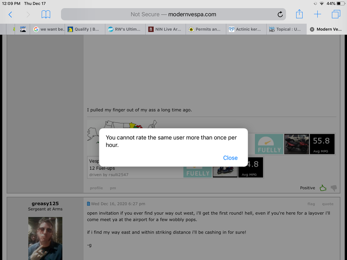Flag greasy125's post
Image resolution: width=347 pixels, height=260 pixels.
coord(311,204)
